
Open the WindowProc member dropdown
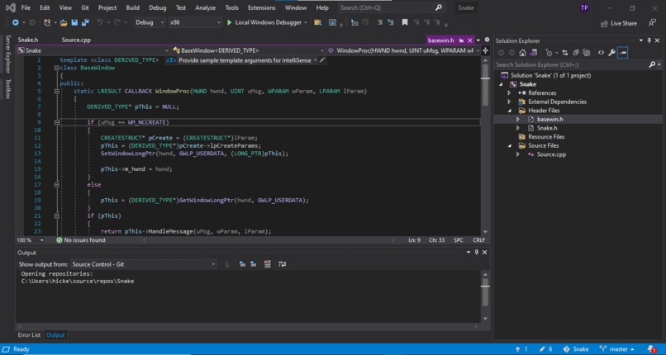(x=403, y=50)
